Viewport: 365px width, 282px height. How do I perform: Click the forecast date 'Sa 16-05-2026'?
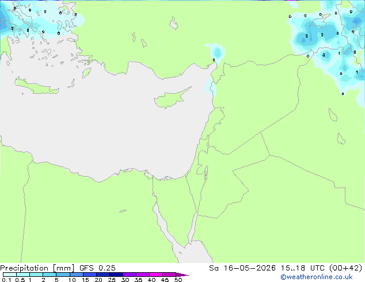pyautogui.click(x=242, y=268)
